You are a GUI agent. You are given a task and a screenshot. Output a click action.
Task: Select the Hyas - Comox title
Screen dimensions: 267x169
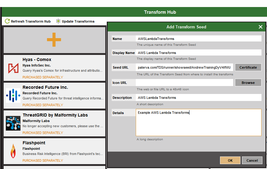click(37, 59)
